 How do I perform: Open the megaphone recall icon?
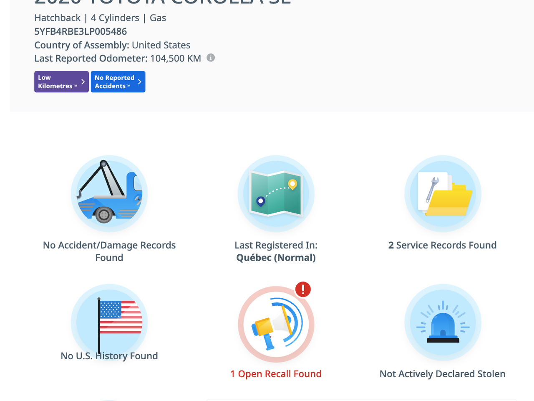276,325
